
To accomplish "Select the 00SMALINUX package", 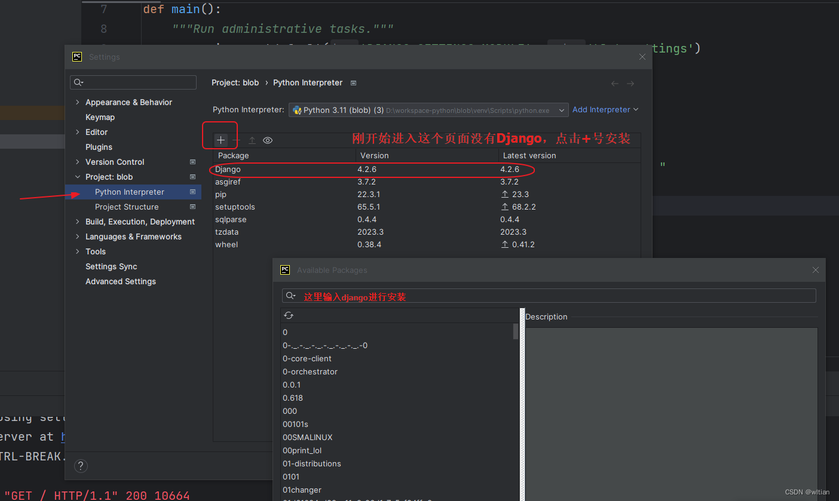I will [x=308, y=438].
